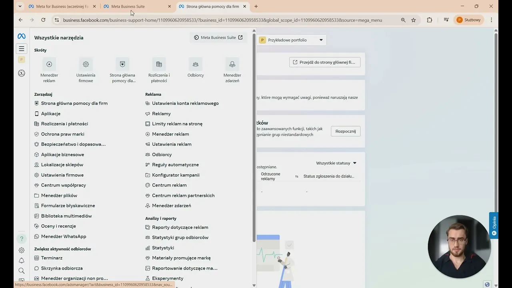This screenshot has height=288, width=512.
Task: Open Menedżer plików menu entry
Action: pos(56,196)
